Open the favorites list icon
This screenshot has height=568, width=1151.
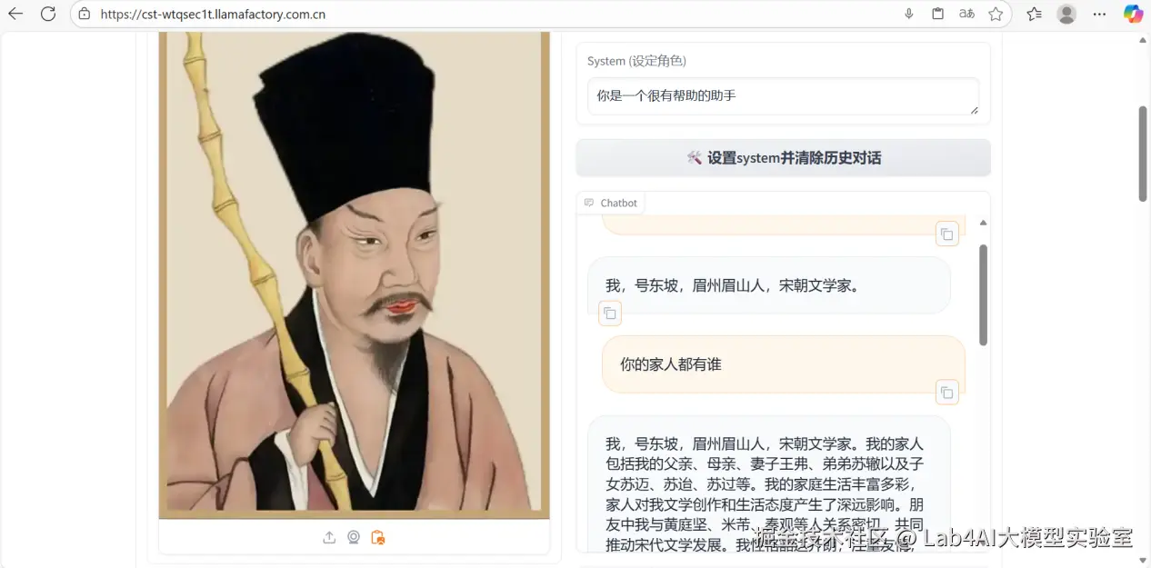(x=1034, y=14)
